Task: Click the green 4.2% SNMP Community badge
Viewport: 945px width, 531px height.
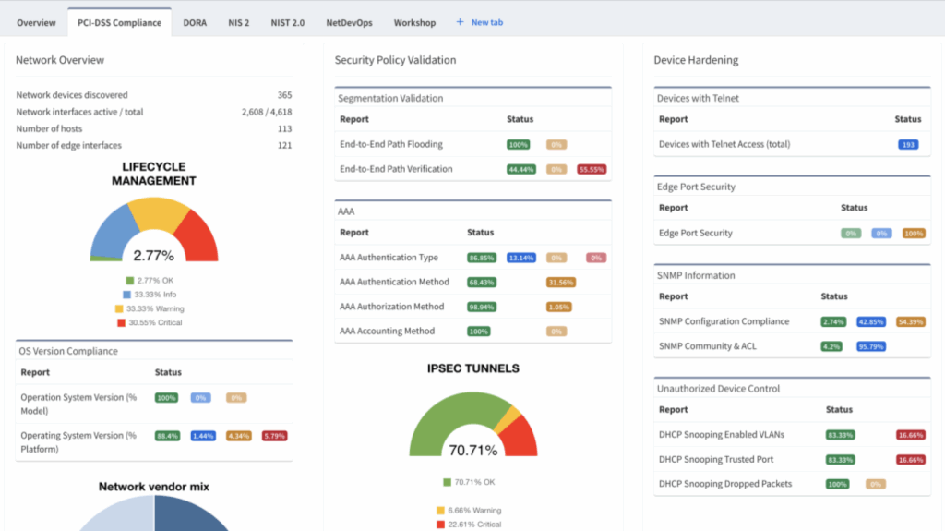Action: click(x=831, y=347)
